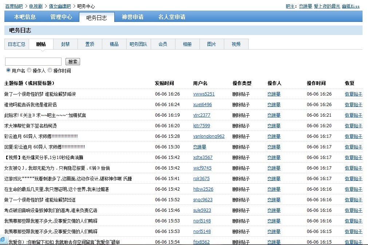Open the 吧务团队 sub-tab
368x245 pixels.
(x=138, y=44)
